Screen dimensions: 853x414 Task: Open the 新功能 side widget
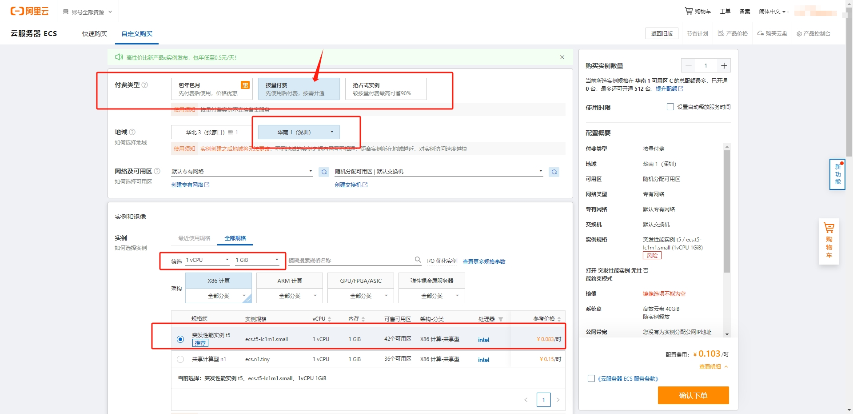pyautogui.click(x=837, y=174)
